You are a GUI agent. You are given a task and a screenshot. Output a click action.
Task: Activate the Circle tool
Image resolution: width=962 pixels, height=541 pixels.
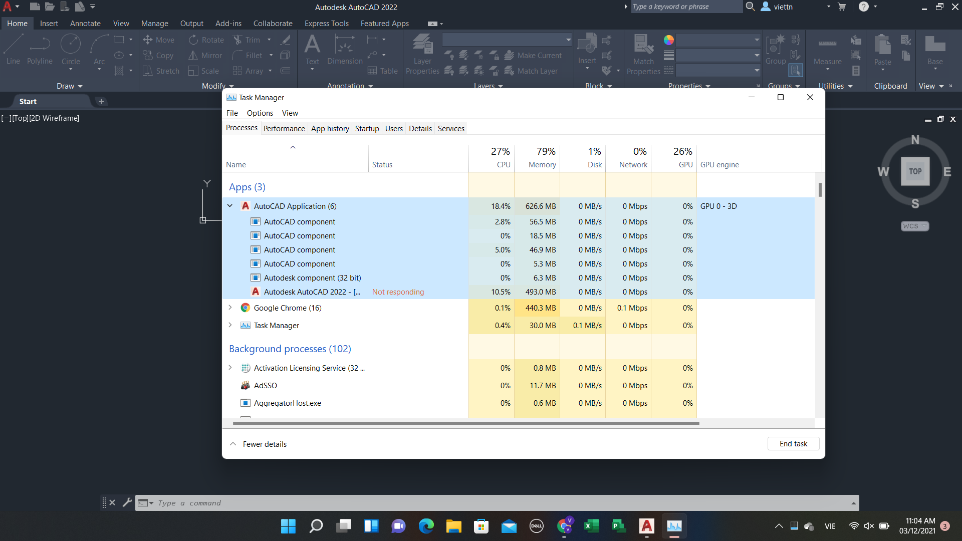tap(71, 49)
